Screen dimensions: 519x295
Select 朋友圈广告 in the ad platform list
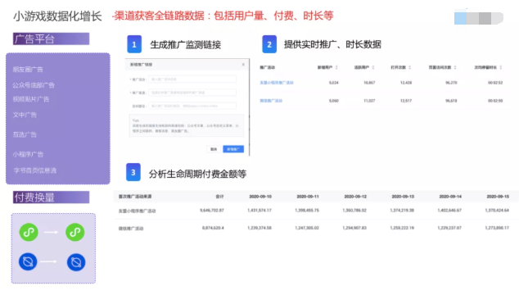(28, 70)
